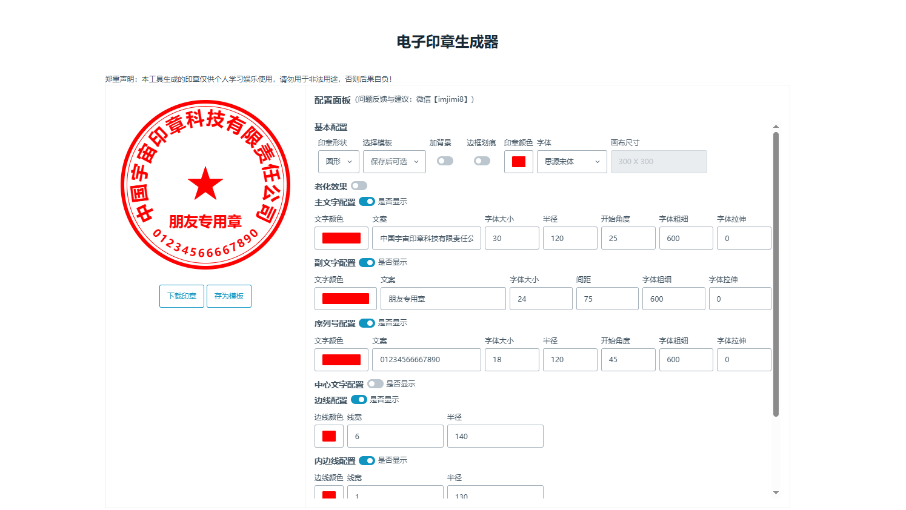Open the 边线配置 边线颜色 swatch
This screenshot has width=906, height=510.
(329, 436)
